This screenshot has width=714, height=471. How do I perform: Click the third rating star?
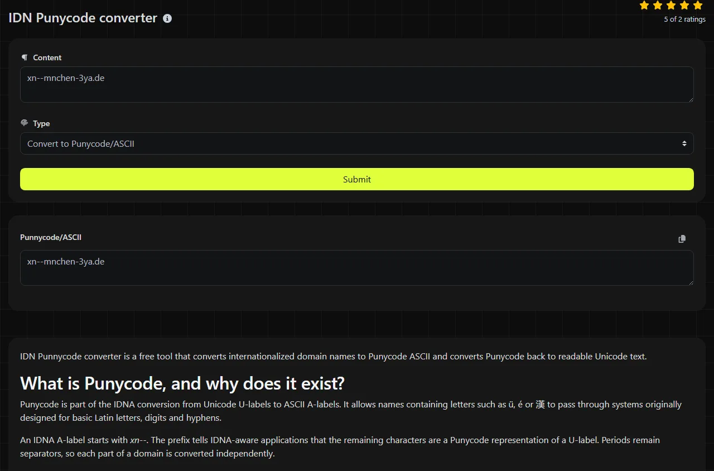[x=671, y=6]
